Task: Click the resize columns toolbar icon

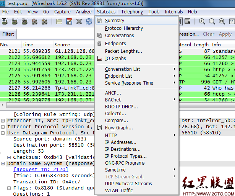Action: 232,21
